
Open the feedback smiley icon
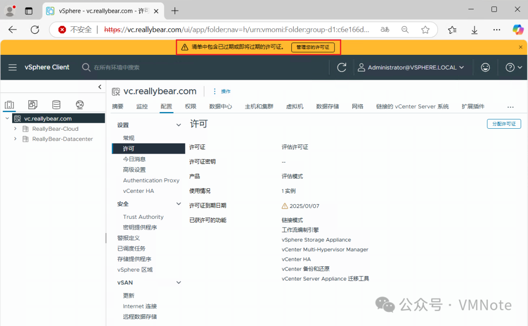click(x=485, y=68)
